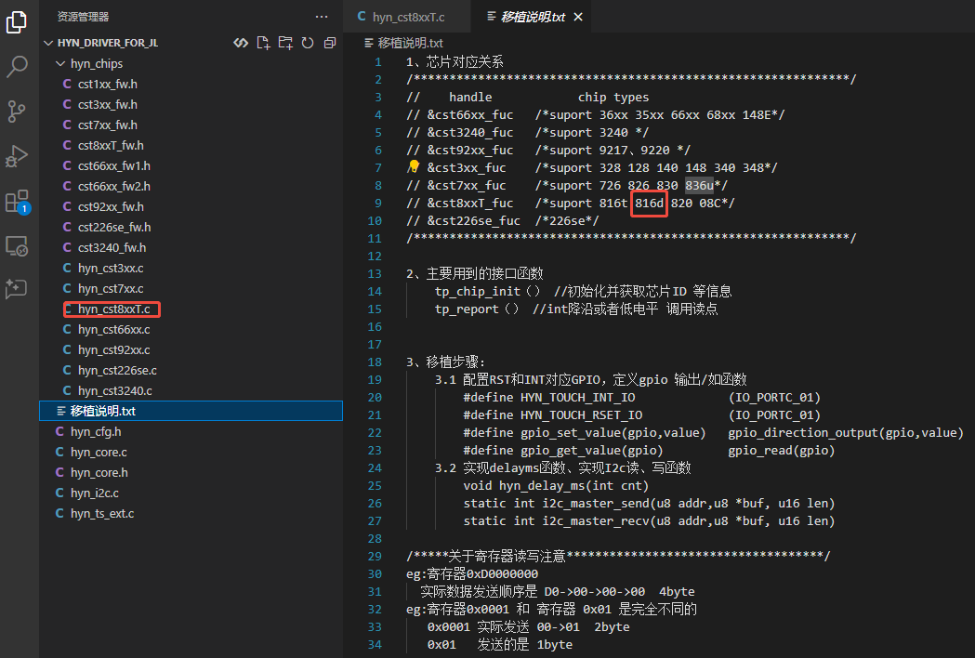This screenshot has width=975, height=658.
Task: Refresh the explorer file tree
Action: 308,43
